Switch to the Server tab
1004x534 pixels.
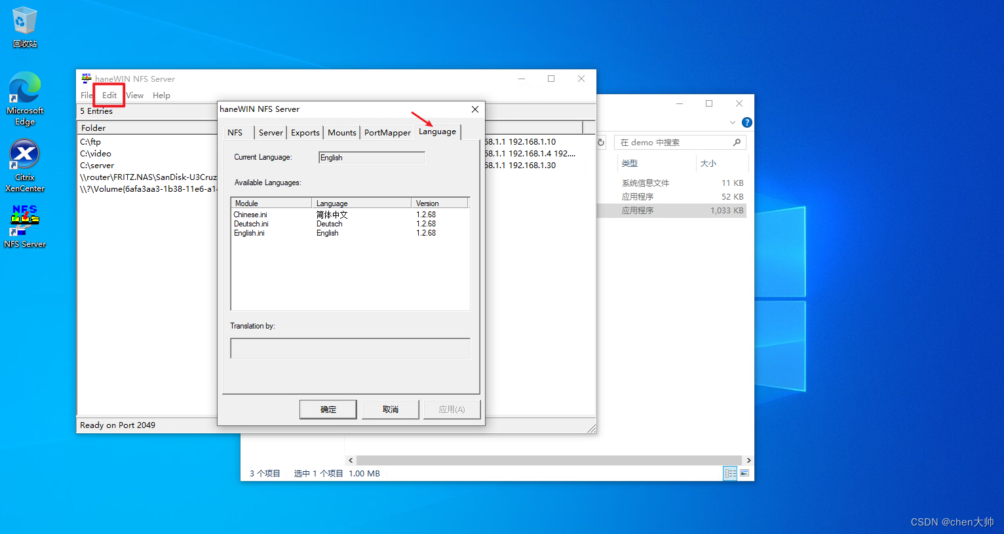click(x=271, y=132)
